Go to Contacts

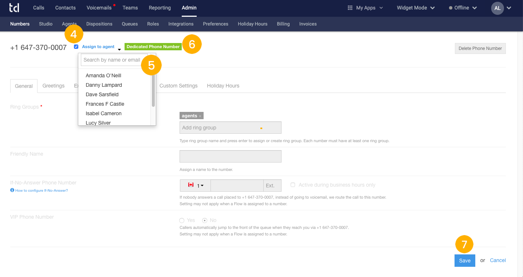click(x=66, y=8)
